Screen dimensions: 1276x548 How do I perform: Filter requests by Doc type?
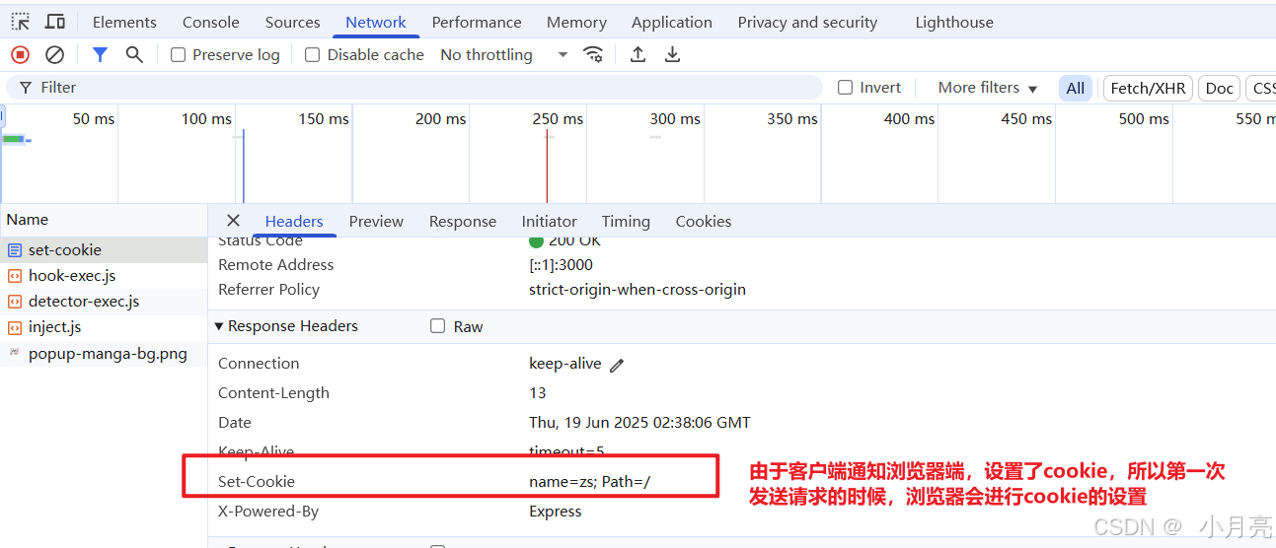tap(1220, 88)
